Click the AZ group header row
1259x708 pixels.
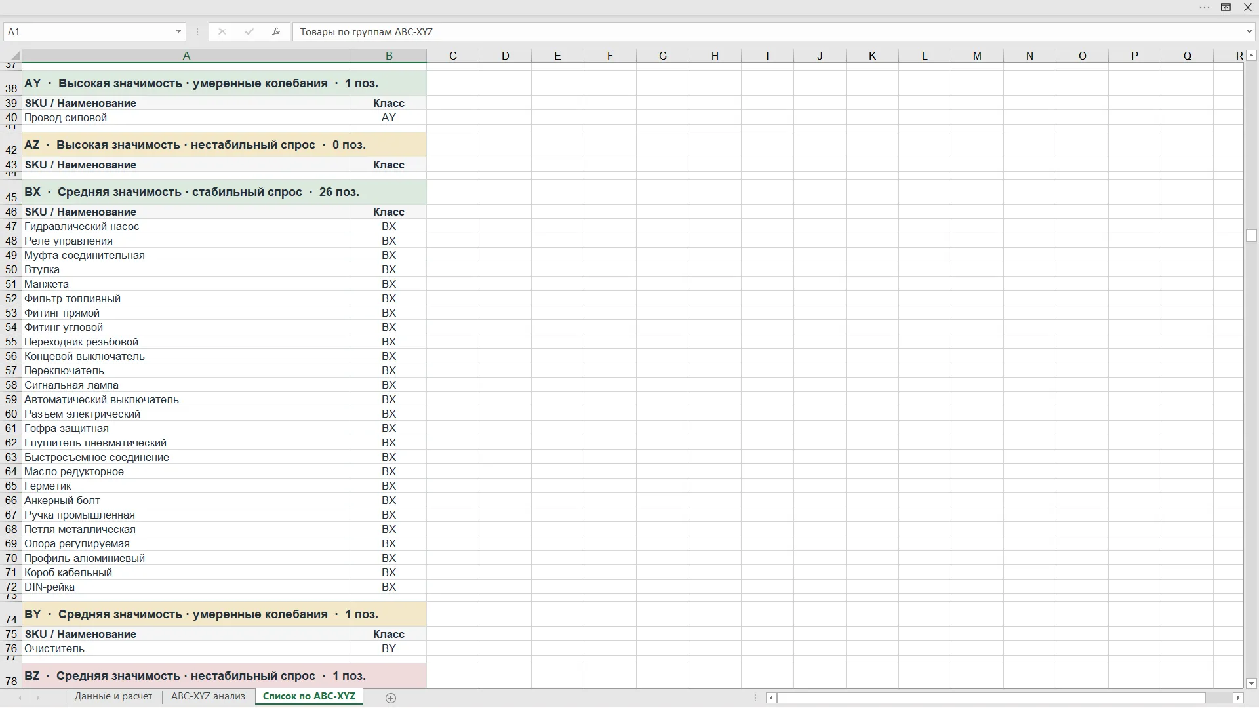224,145
